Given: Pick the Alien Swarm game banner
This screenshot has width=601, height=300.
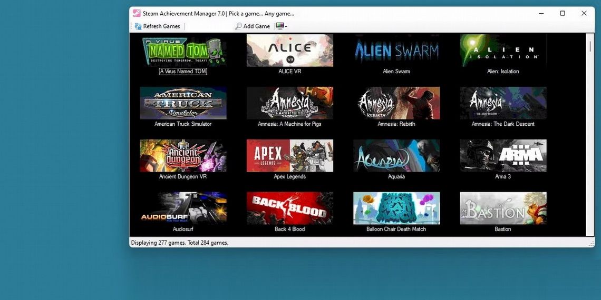Looking at the screenshot, I should tap(396, 51).
